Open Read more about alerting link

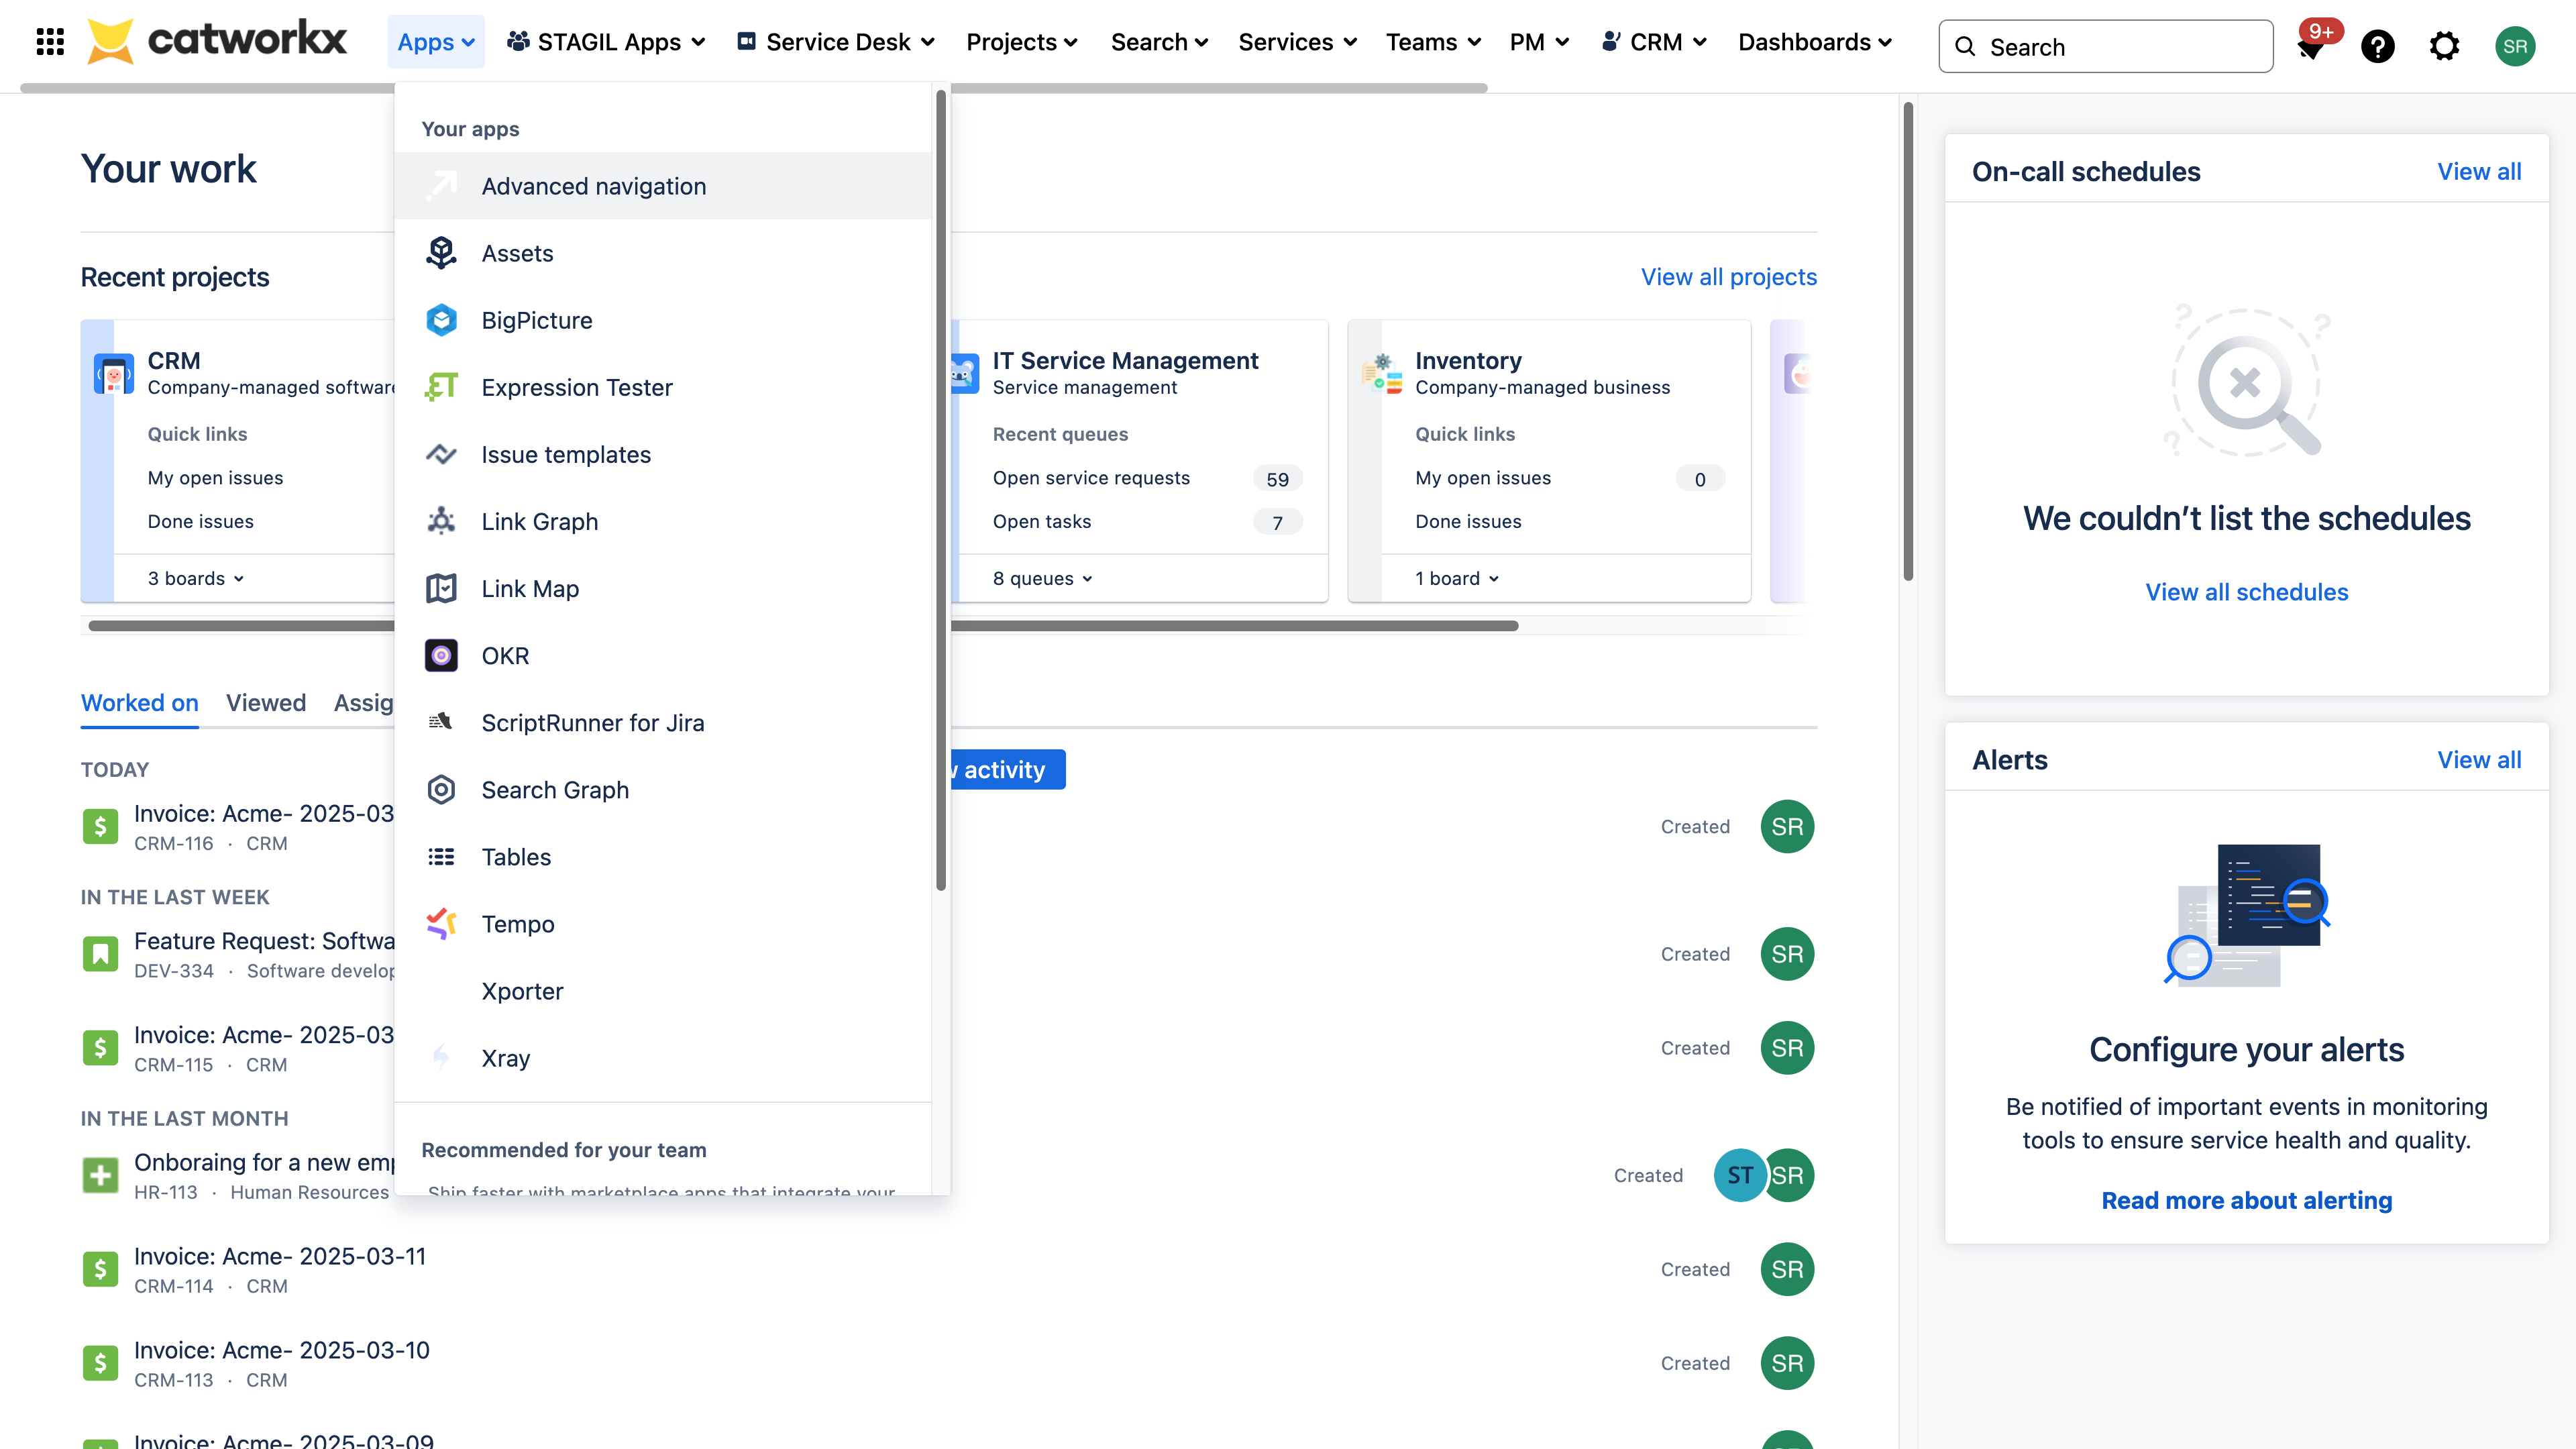pyautogui.click(x=2246, y=1200)
